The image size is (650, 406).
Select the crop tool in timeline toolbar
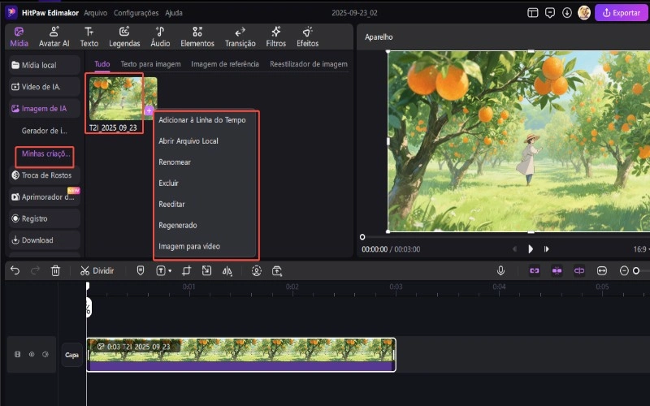click(x=186, y=270)
